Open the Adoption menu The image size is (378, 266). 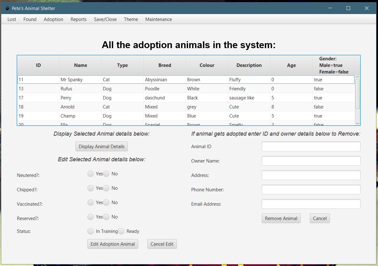pos(53,19)
